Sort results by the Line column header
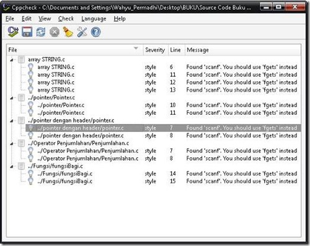310x246 pixels. (177, 50)
